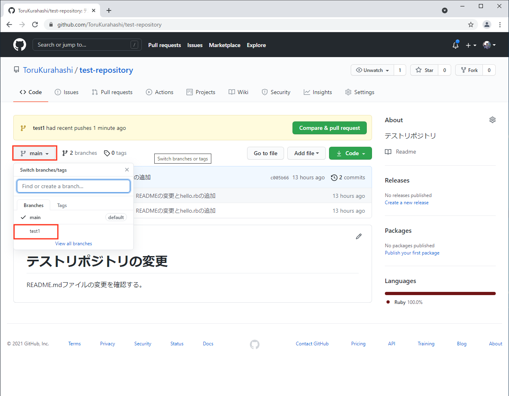Open Issues in top navigation
509x396 pixels.
(x=195, y=45)
